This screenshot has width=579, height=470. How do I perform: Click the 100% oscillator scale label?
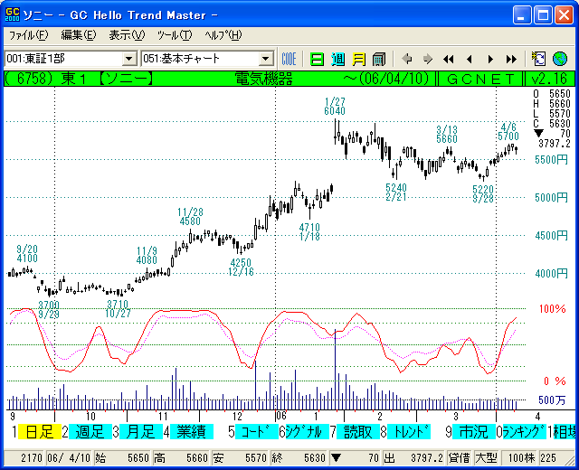552,309
